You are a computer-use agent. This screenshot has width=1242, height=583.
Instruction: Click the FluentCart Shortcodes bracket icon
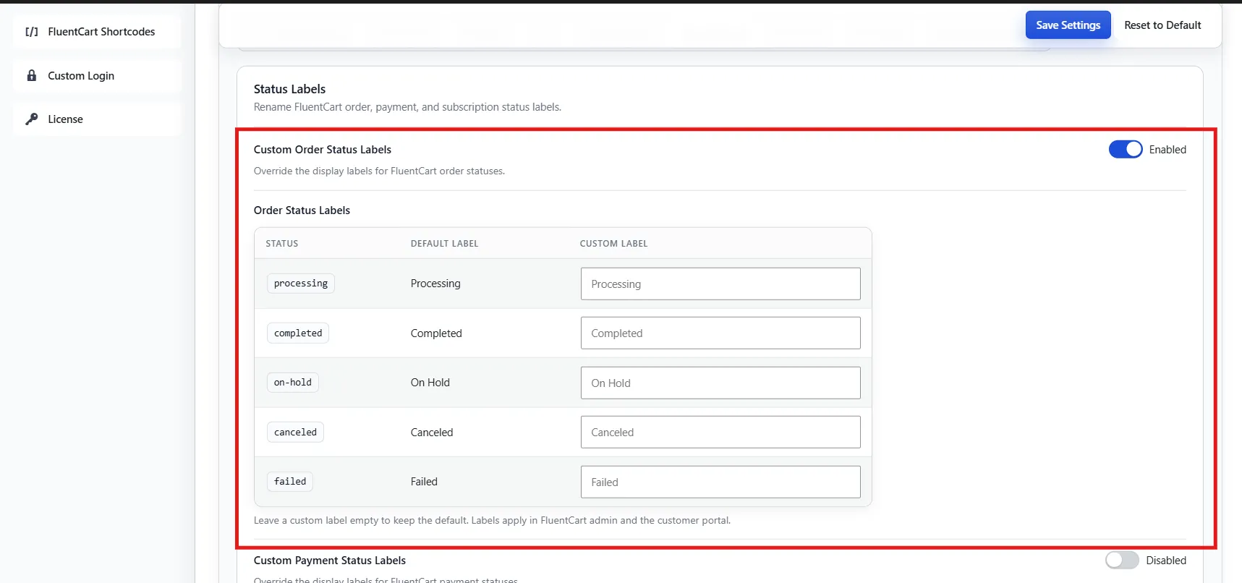pos(32,32)
